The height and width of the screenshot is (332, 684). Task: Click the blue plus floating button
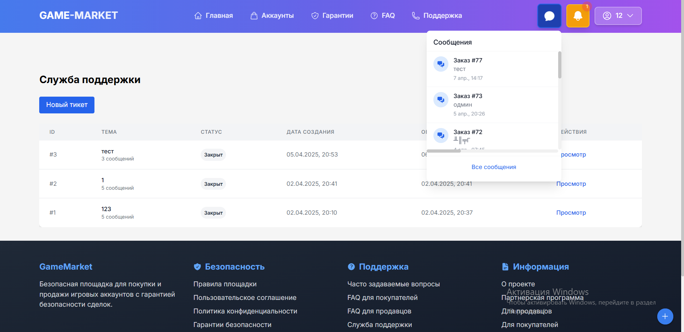point(665,316)
